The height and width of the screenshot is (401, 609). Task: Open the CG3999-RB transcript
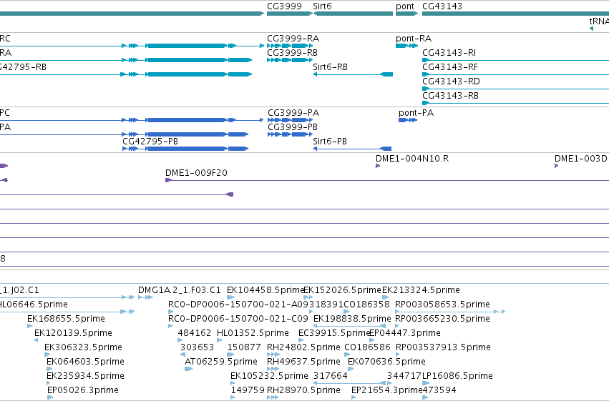[292, 53]
